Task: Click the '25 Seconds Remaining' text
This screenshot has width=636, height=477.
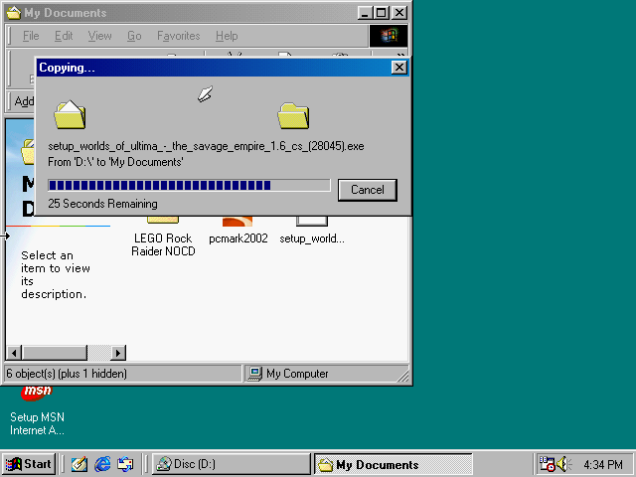Action: tap(102, 203)
